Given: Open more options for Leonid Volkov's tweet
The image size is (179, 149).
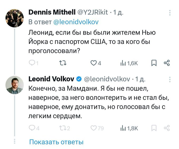Looking at the screenshot, I should (170, 79).
